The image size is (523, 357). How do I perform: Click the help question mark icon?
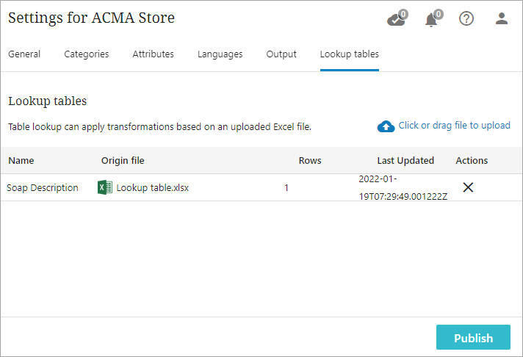tap(466, 19)
